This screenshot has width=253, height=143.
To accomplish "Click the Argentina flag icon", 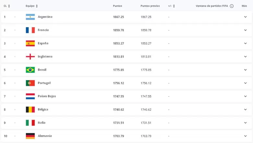I will click(30, 17).
